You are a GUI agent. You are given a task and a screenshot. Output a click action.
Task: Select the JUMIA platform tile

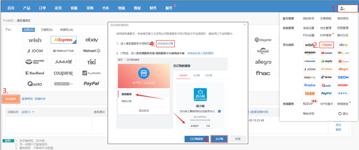click(63, 62)
